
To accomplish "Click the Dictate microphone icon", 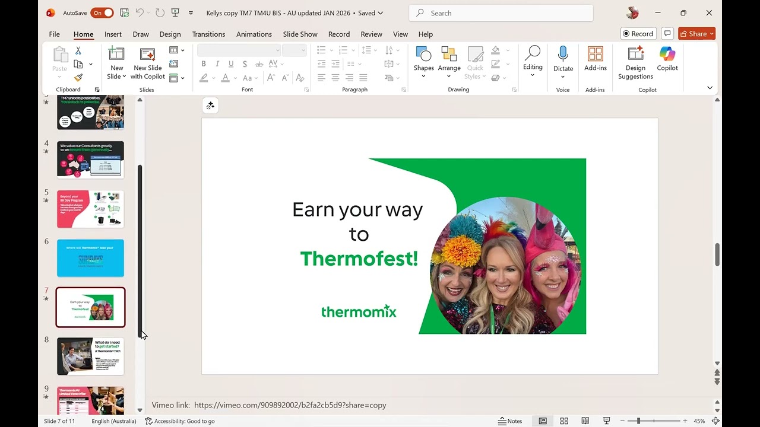I will (563, 54).
